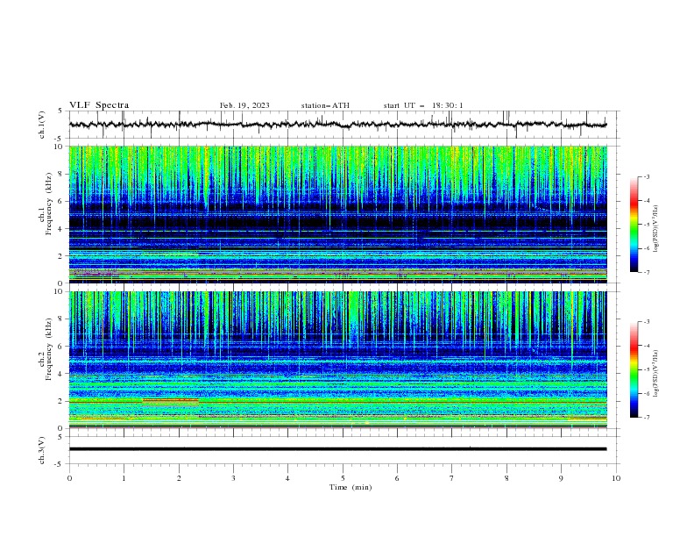Click the ch.2 colorbar "log(PSD)(V²/Hz)" label

656,373
